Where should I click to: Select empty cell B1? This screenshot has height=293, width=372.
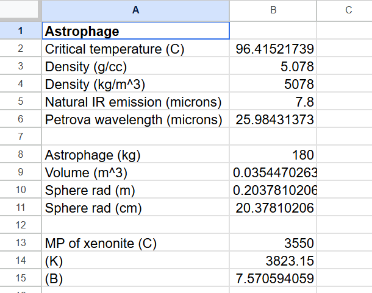pos(273,31)
